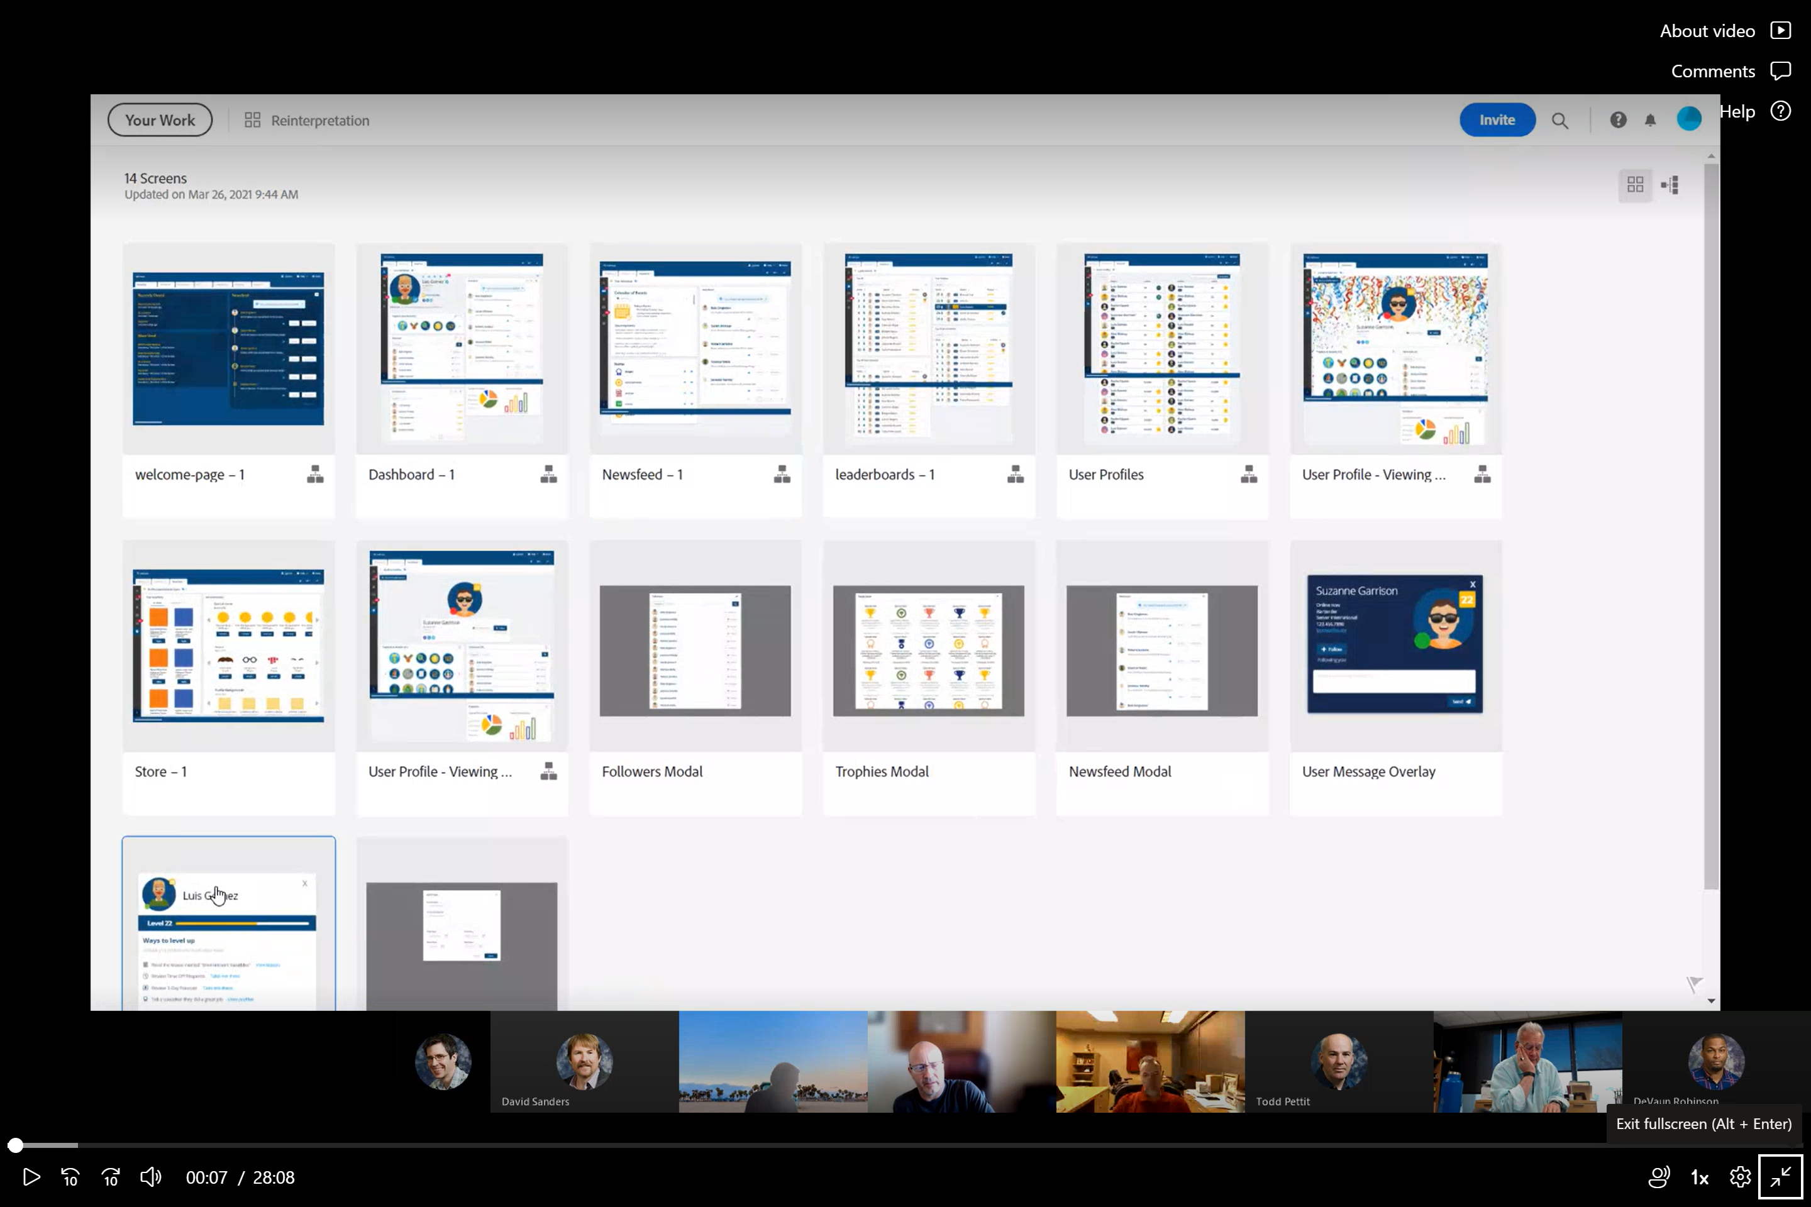Click the blue Invite button
1811x1207 pixels.
(1497, 120)
